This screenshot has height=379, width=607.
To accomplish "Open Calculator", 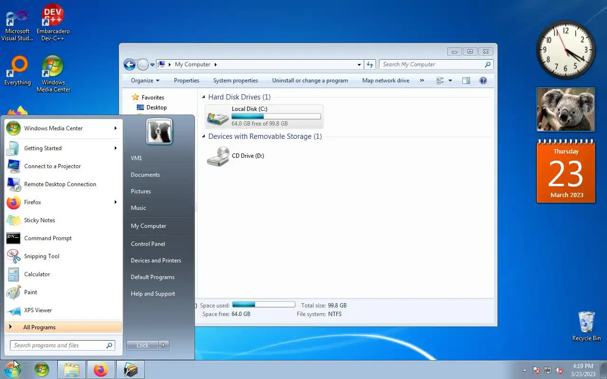I will point(63,274).
